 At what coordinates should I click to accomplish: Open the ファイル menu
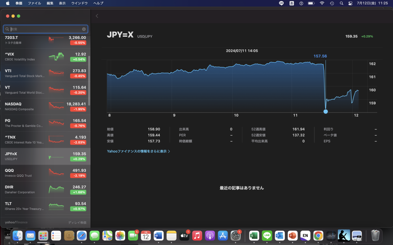click(35, 3)
